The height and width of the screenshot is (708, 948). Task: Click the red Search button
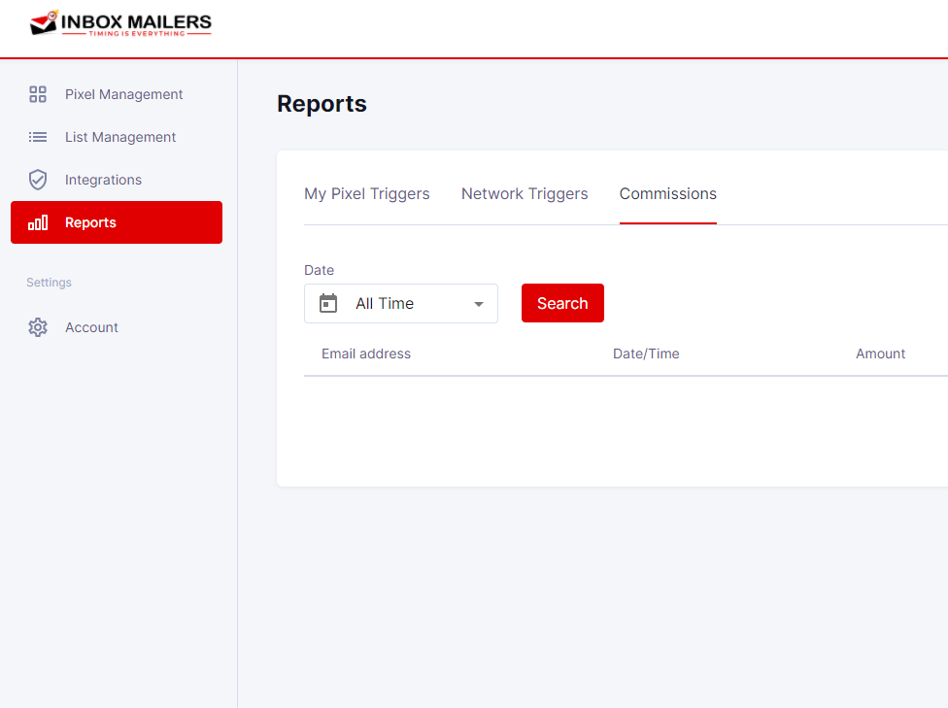563,303
